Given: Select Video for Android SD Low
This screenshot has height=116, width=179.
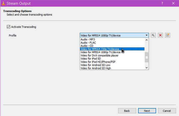Looking at the screenshot, I should [112, 65].
